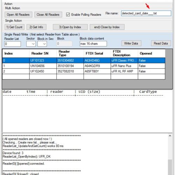Viewport: 175px width, 175px height.
Task: Click index cell 2
Action: [16, 71]
